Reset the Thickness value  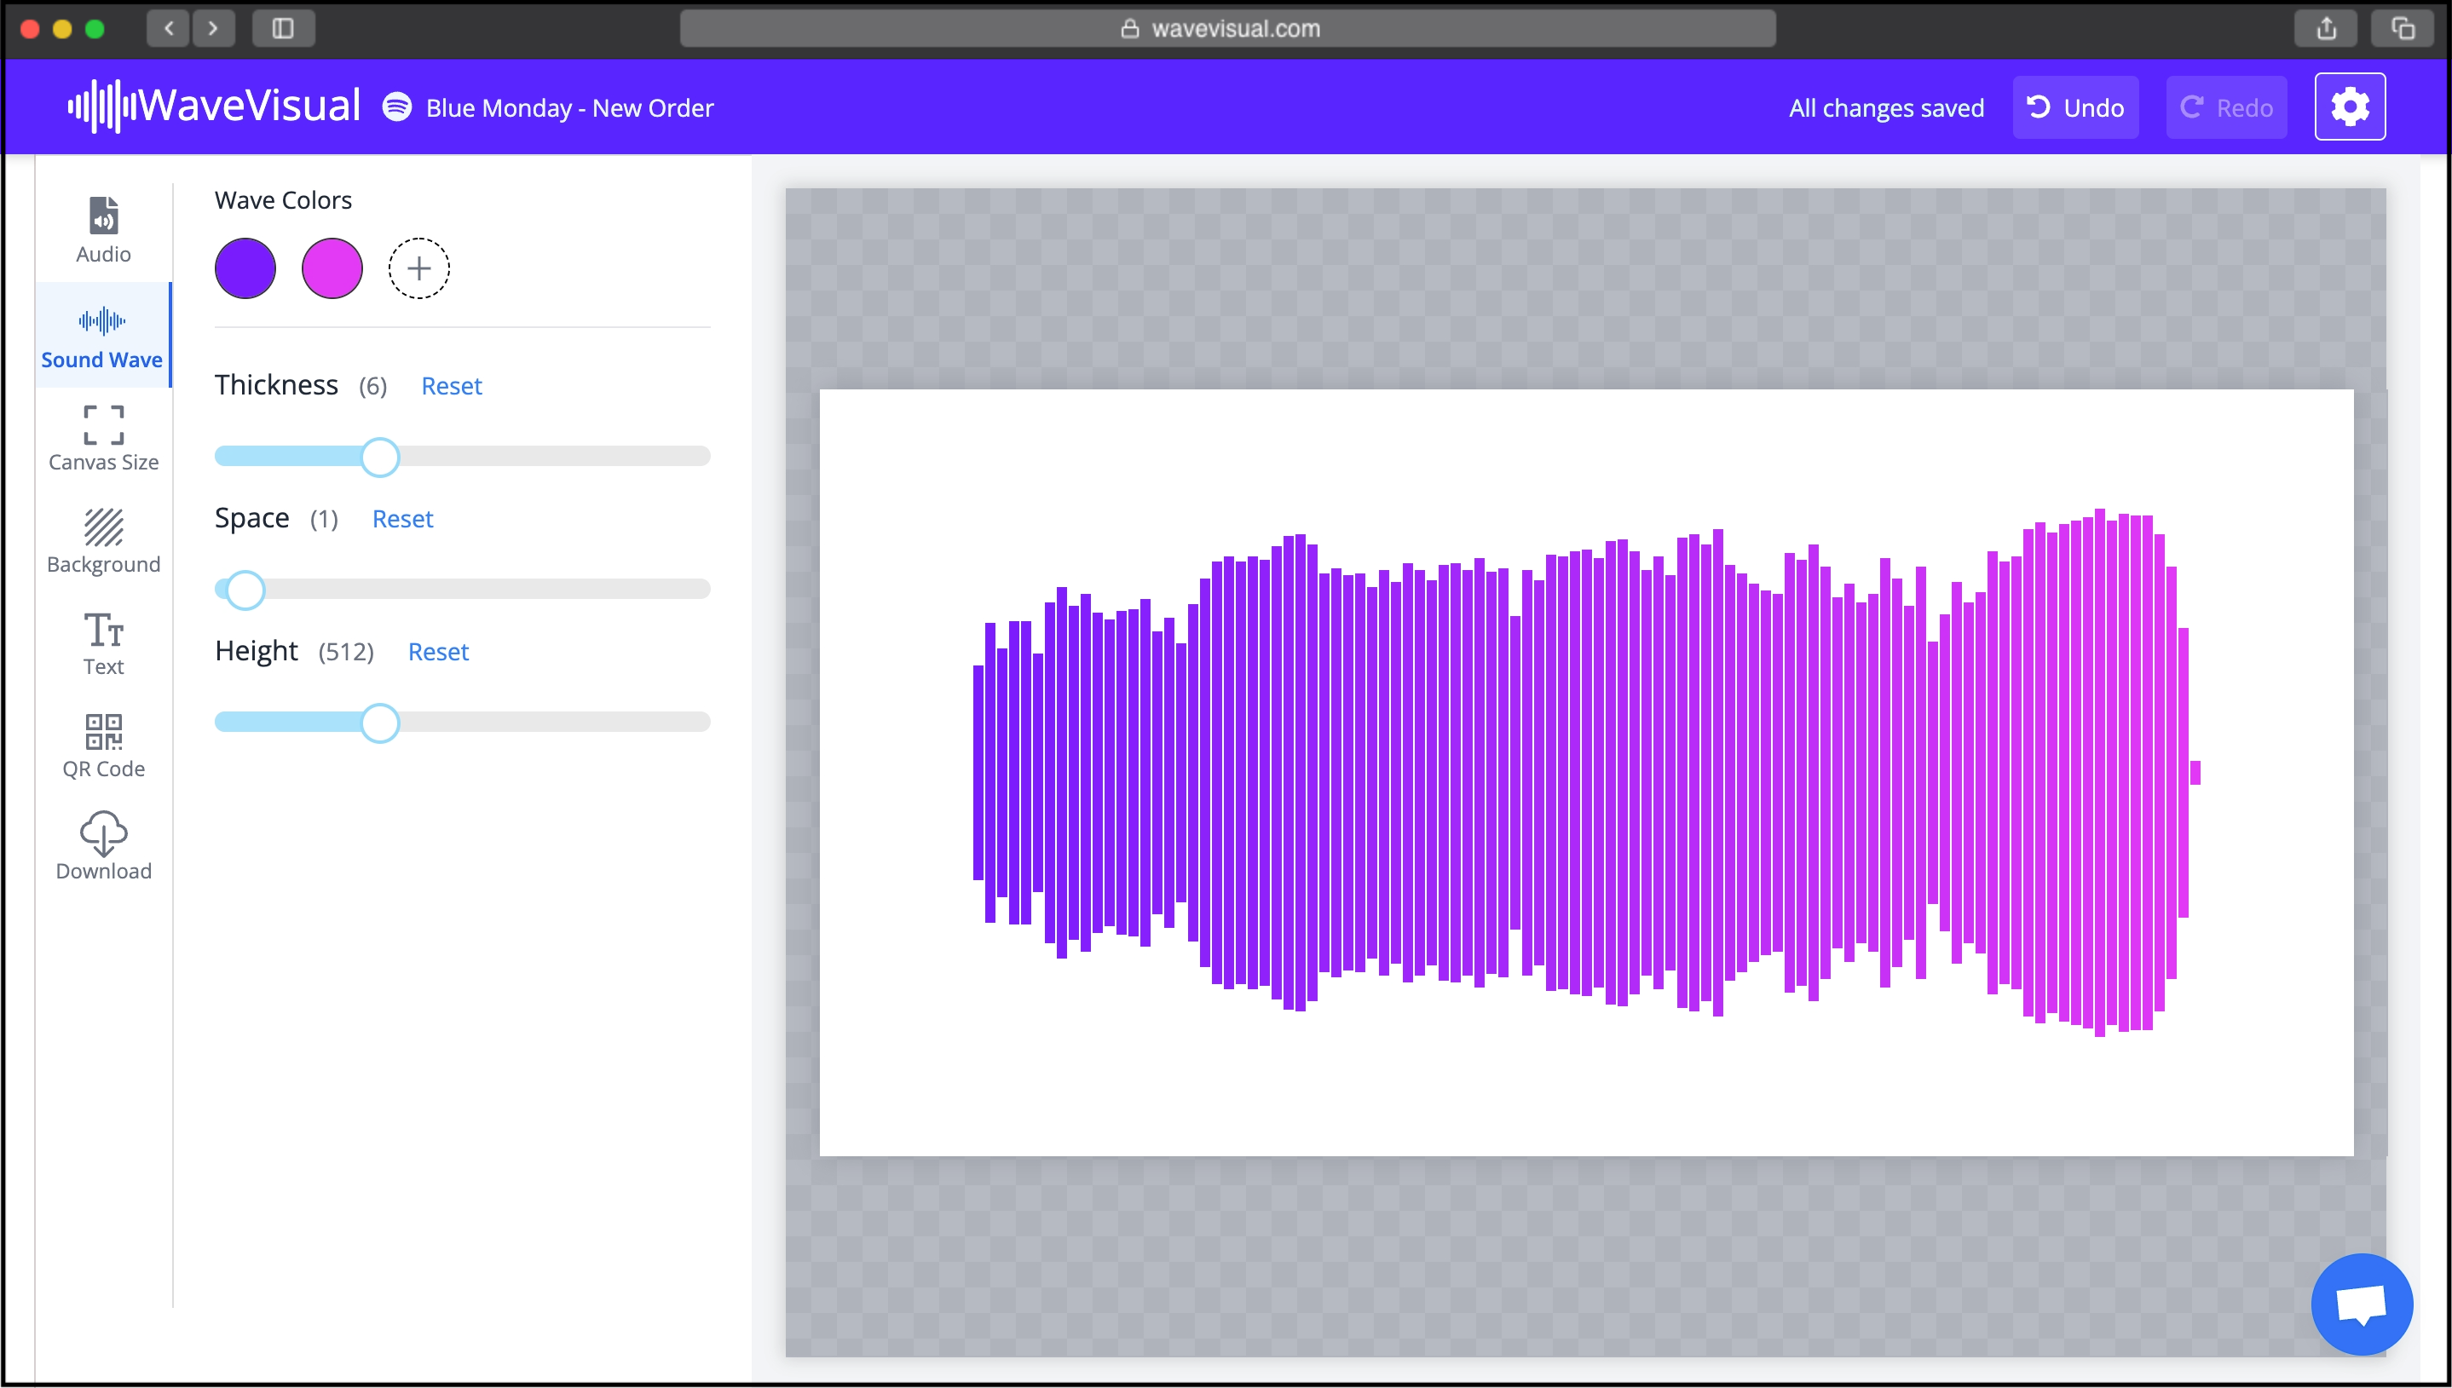click(x=451, y=386)
